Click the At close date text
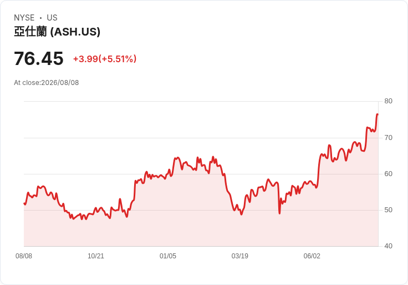 point(47,83)
